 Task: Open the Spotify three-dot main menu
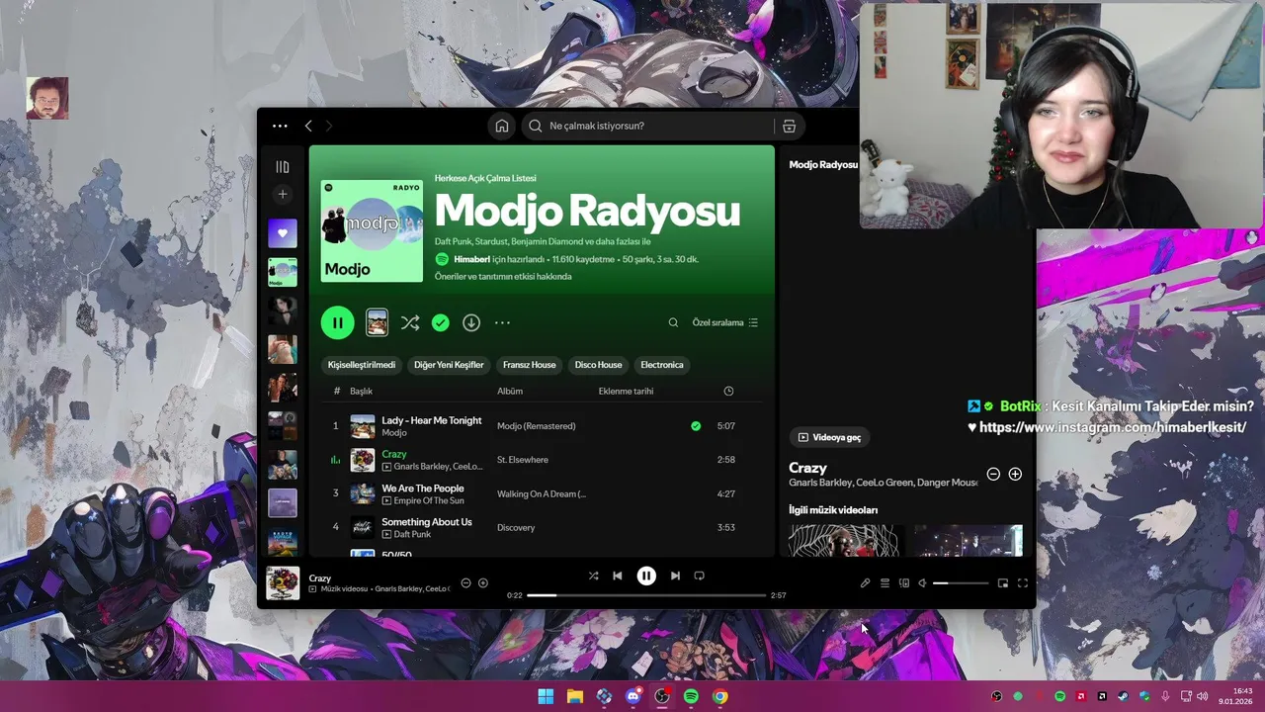tap(280, 126)
